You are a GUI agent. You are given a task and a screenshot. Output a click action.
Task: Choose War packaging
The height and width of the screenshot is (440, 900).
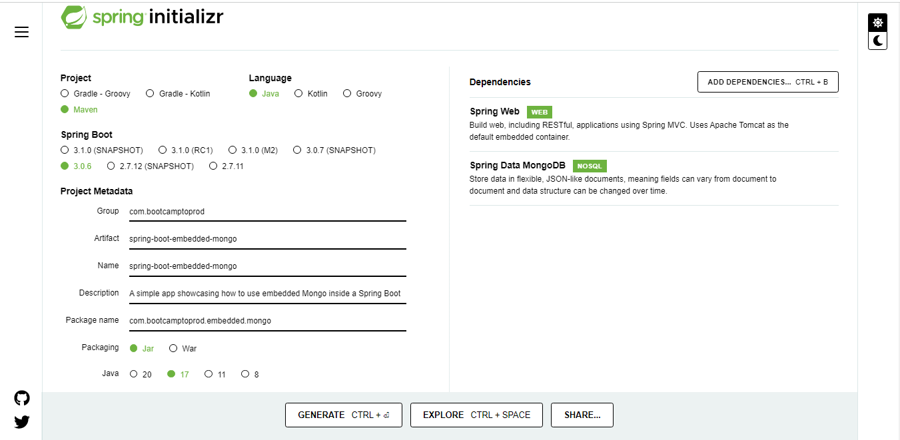[173, 347]
